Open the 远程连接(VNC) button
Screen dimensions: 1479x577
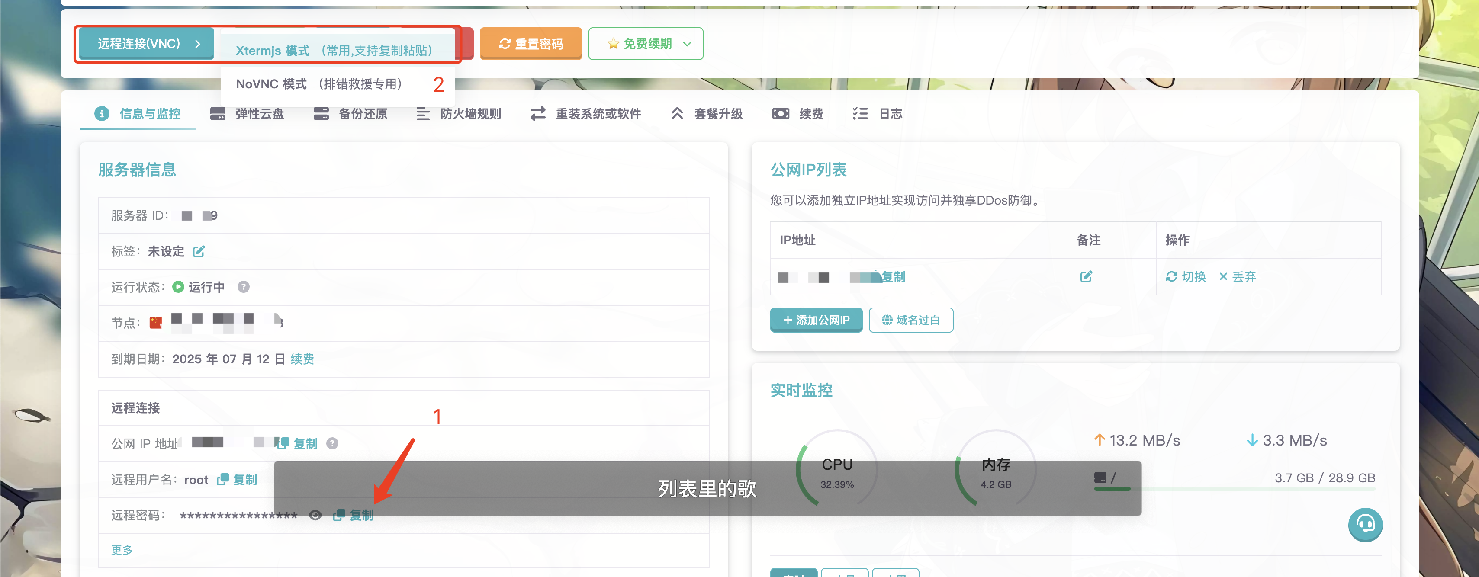146,44
